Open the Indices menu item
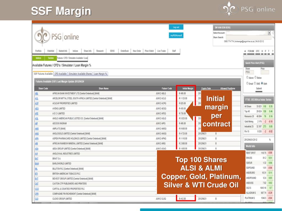The width and height of the screenshot is (282, 211). 75,51
